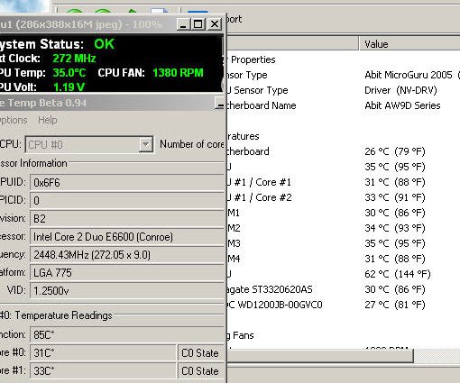Click the green 35.0°C CPU temp reading

(x=69, y=73)
